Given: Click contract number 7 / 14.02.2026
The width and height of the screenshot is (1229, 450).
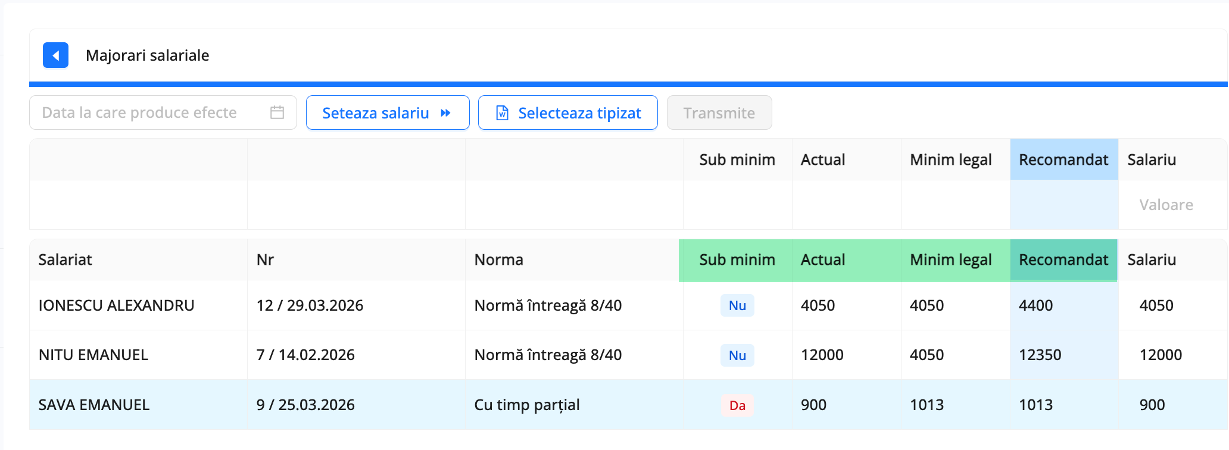Looking at the screenshot, I should (305, 355).
